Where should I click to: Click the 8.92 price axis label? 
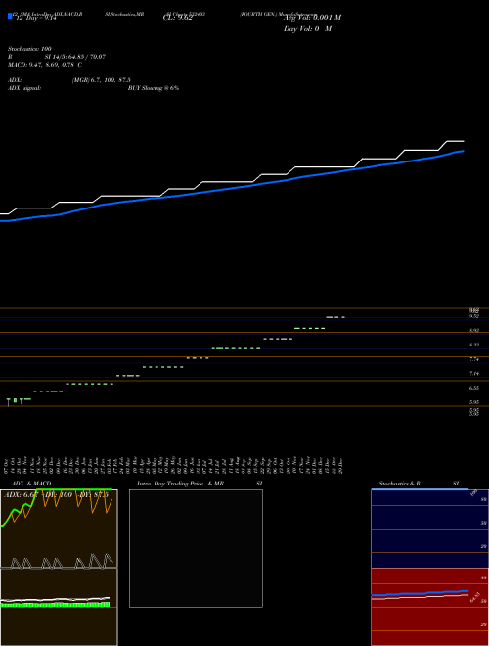click(474, 331)
